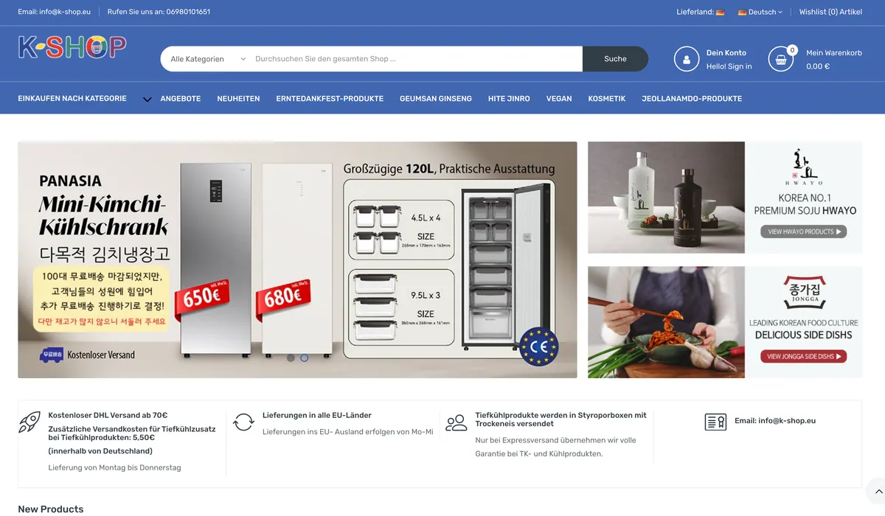This screenshot has width=885, height=516.
Task: Click the people icon for frozen products
Action: [457, 422]
